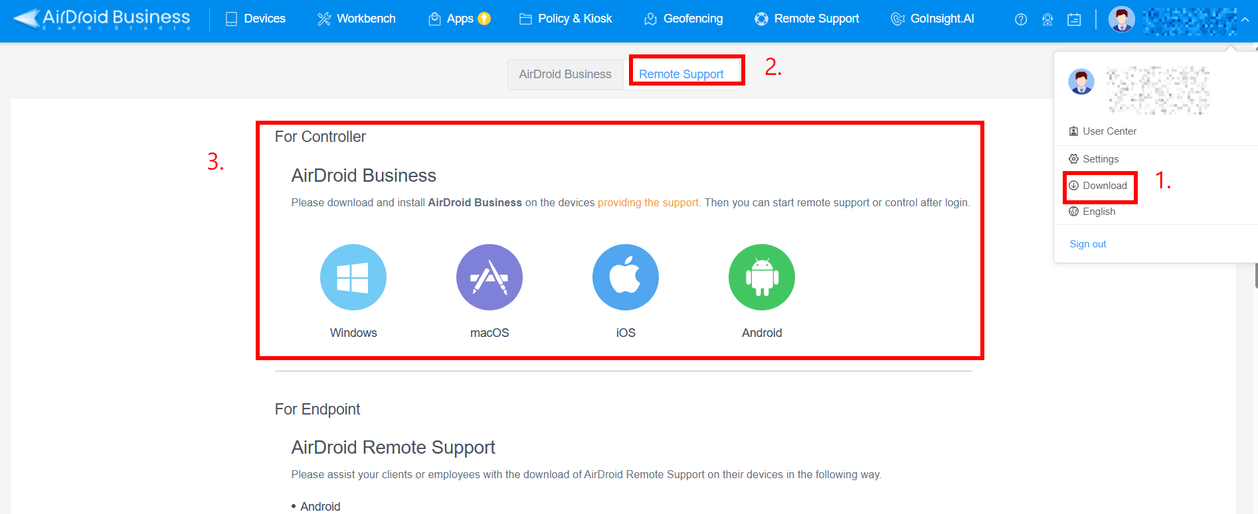Viewport: 1258px width, 514px height.
Task: Click the 'For Endpoint' heading
Action: (x=317, y=409)
